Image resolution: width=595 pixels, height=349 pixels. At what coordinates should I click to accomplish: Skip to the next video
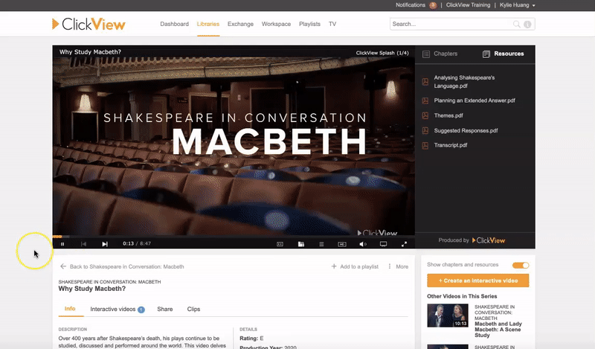click(x=105, y=244)
